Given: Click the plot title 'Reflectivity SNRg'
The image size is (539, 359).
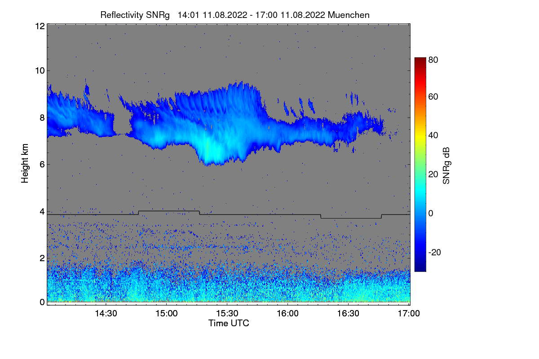Looking at the screenshot, I should click(135, 15).
